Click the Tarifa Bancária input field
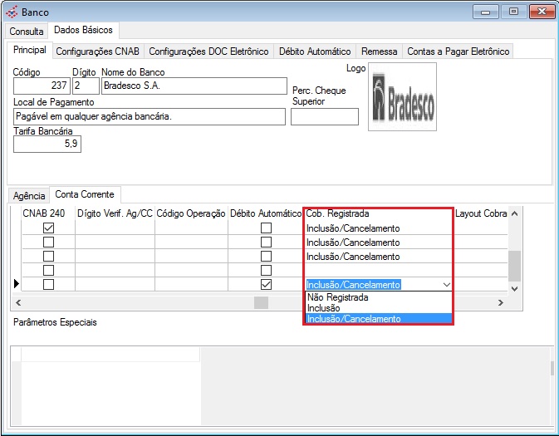 coord(47,145)
